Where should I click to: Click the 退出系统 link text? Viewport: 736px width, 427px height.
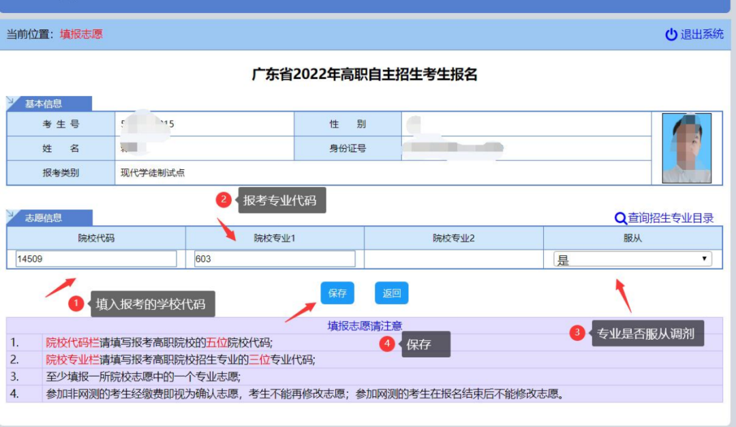point(702,34)
